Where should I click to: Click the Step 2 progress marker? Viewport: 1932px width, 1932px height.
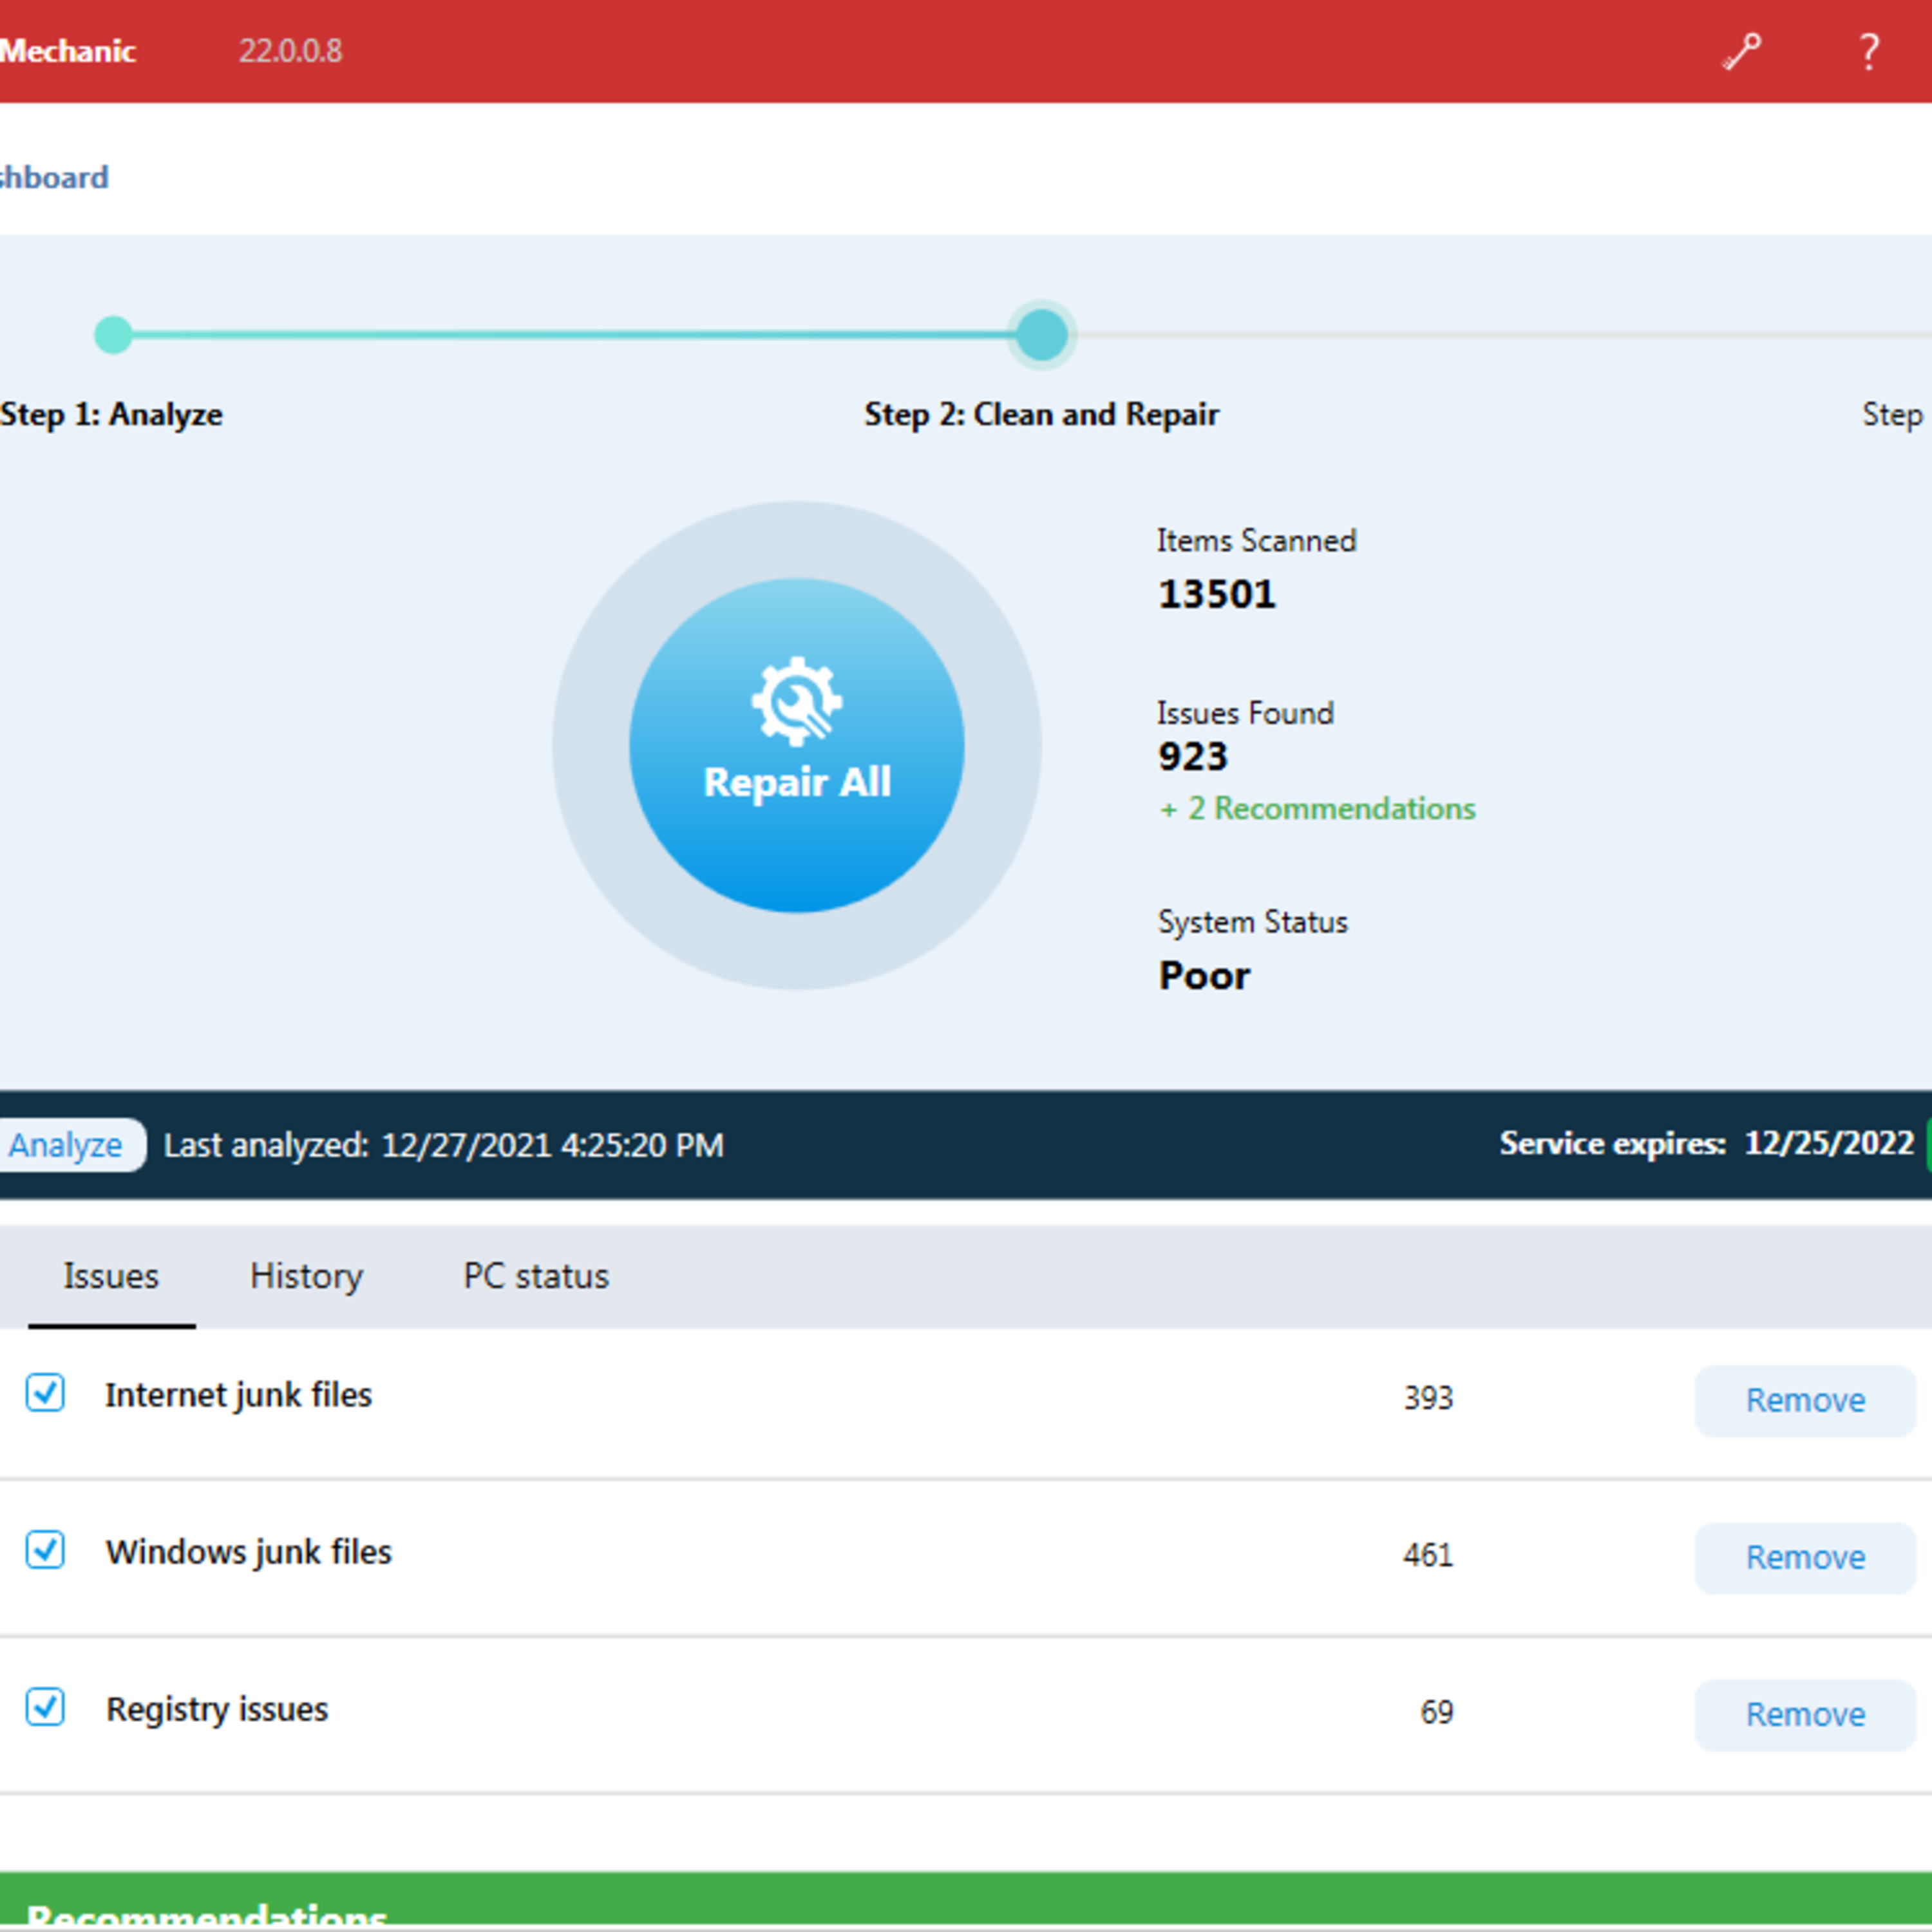pos(1042,334)
